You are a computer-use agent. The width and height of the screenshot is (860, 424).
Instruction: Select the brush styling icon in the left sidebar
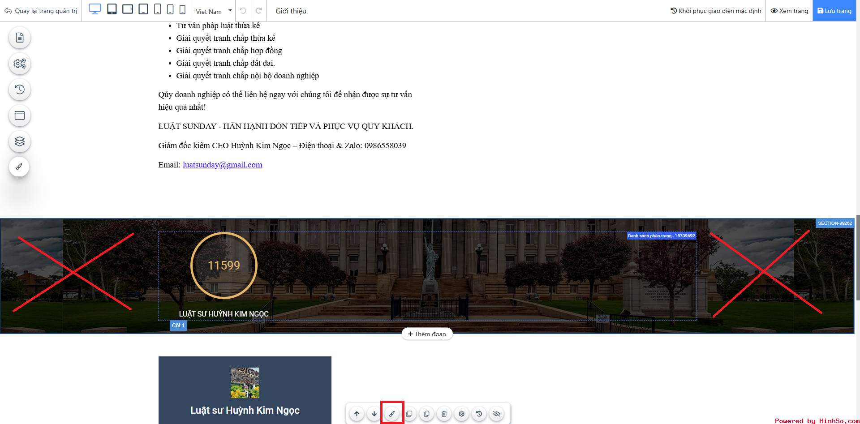[19, 166]
